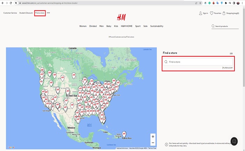The width and height of the screenshot is (245, 151).
Task: Open the Shopping bag icon
Action: [224, 13]
